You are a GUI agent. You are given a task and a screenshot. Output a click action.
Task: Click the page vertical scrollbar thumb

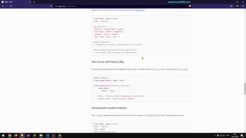pyautogui.click(x=245, y=89)
